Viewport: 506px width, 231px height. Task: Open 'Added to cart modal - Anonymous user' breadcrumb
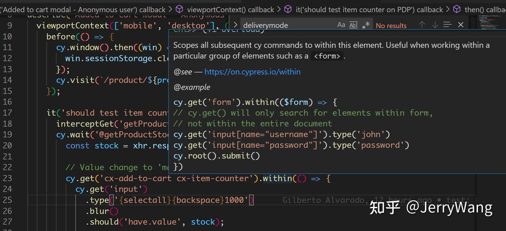83,9
